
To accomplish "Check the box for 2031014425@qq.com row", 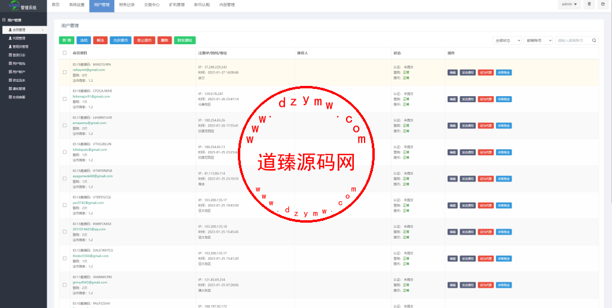I will [65, 232].
